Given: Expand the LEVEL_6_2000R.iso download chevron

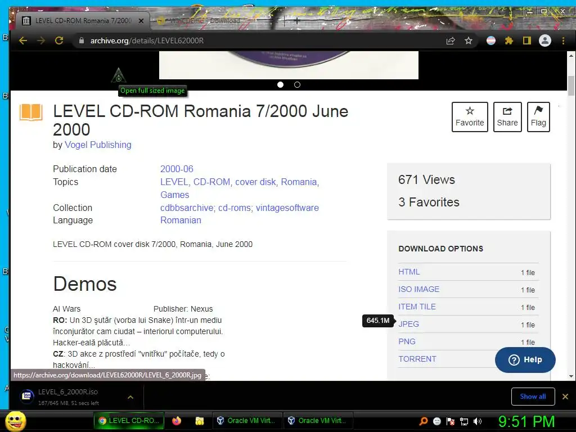Looking at the screenshot, I should coord(130,397).
